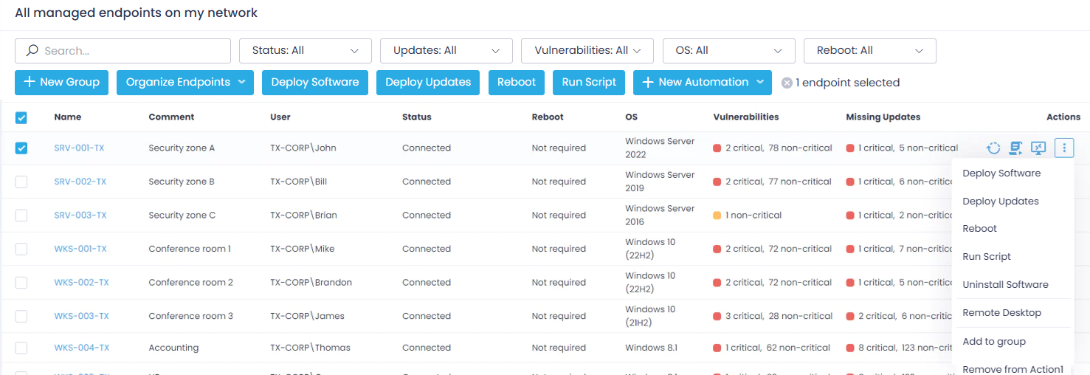Toggle the three-dot more actions button

[1064, 148]
